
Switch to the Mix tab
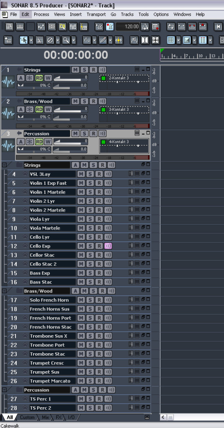(45, 418)
